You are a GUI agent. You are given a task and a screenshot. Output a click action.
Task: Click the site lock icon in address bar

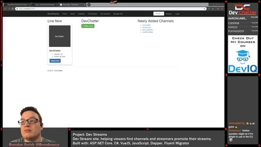[17, 9]
